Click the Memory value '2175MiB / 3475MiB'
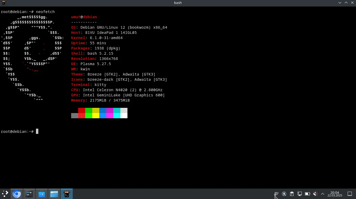356x199 pixels. click(x=110, y=100)
